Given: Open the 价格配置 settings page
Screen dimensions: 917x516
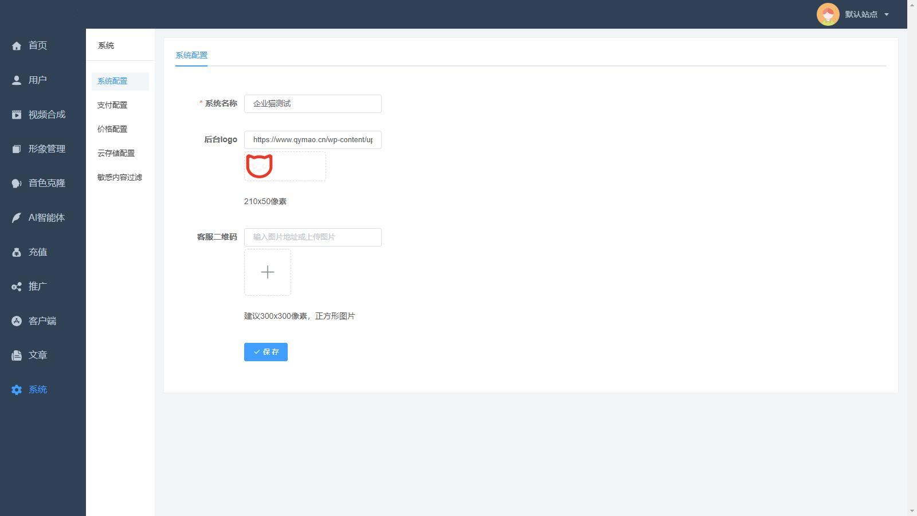Looking at the screenshot, I should (x=113, y=129).
